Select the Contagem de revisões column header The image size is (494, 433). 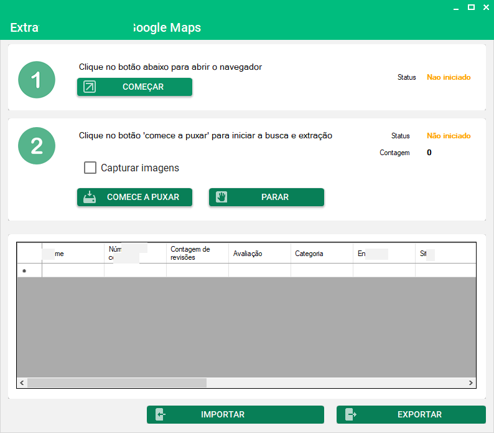tap(197, 253)
